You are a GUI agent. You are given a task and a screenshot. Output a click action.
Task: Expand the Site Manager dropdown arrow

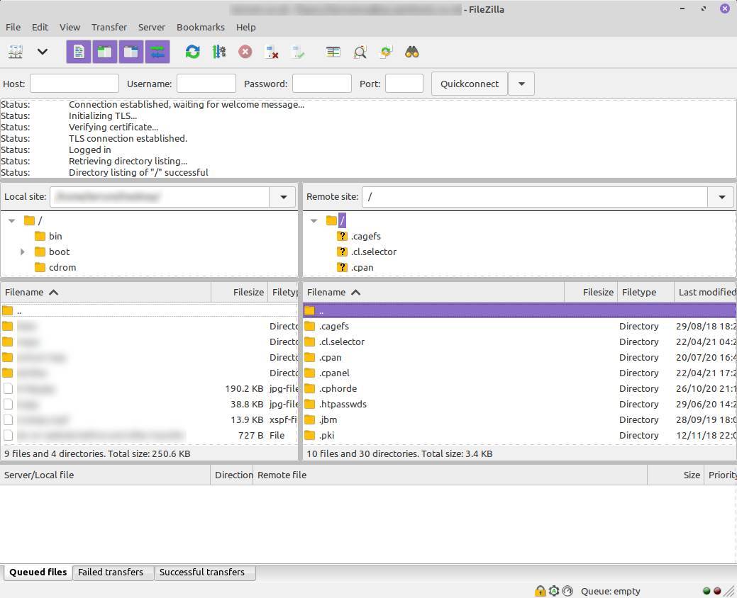coord(43,52)
